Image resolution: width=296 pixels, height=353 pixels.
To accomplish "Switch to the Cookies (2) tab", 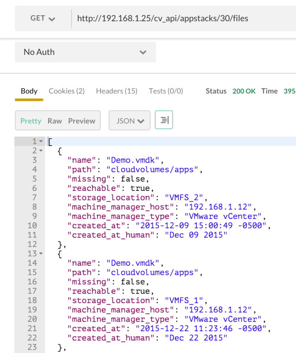I will pyautogui.click(x=67, y=91).
